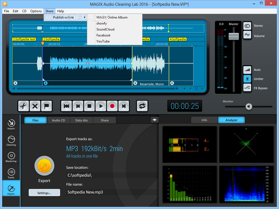The image size is (279, 209).
Task: Click the delete X tool button
Action: pos(35,106)
